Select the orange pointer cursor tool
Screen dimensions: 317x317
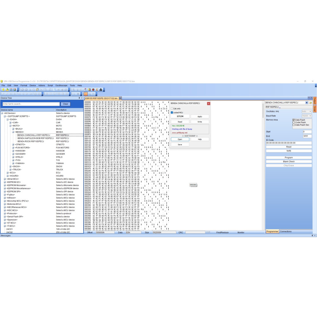(x=86, y=94)
